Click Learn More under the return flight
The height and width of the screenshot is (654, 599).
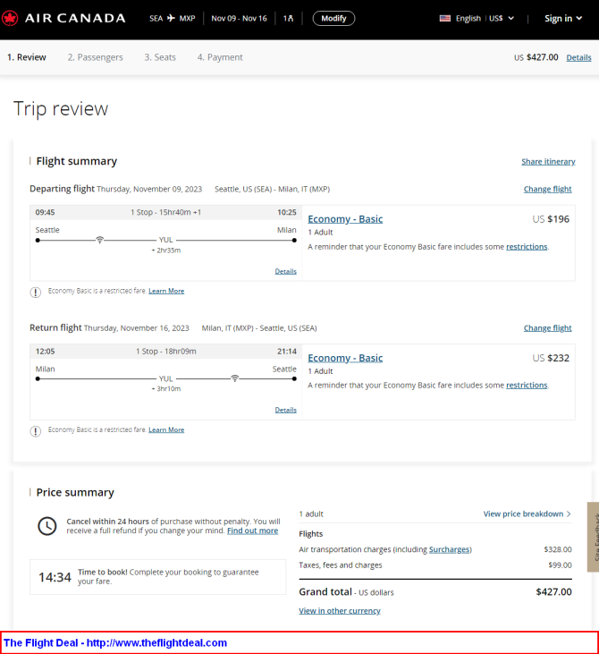tap(166, 429)
